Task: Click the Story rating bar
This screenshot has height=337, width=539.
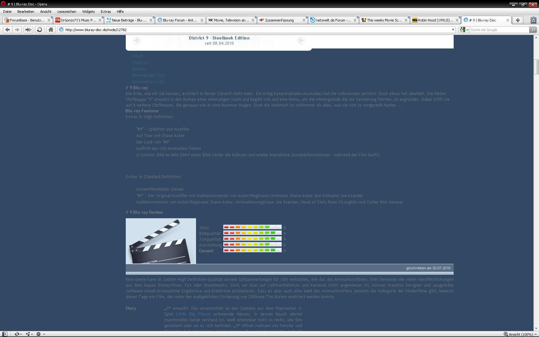Action: click(x=252, y=227)
